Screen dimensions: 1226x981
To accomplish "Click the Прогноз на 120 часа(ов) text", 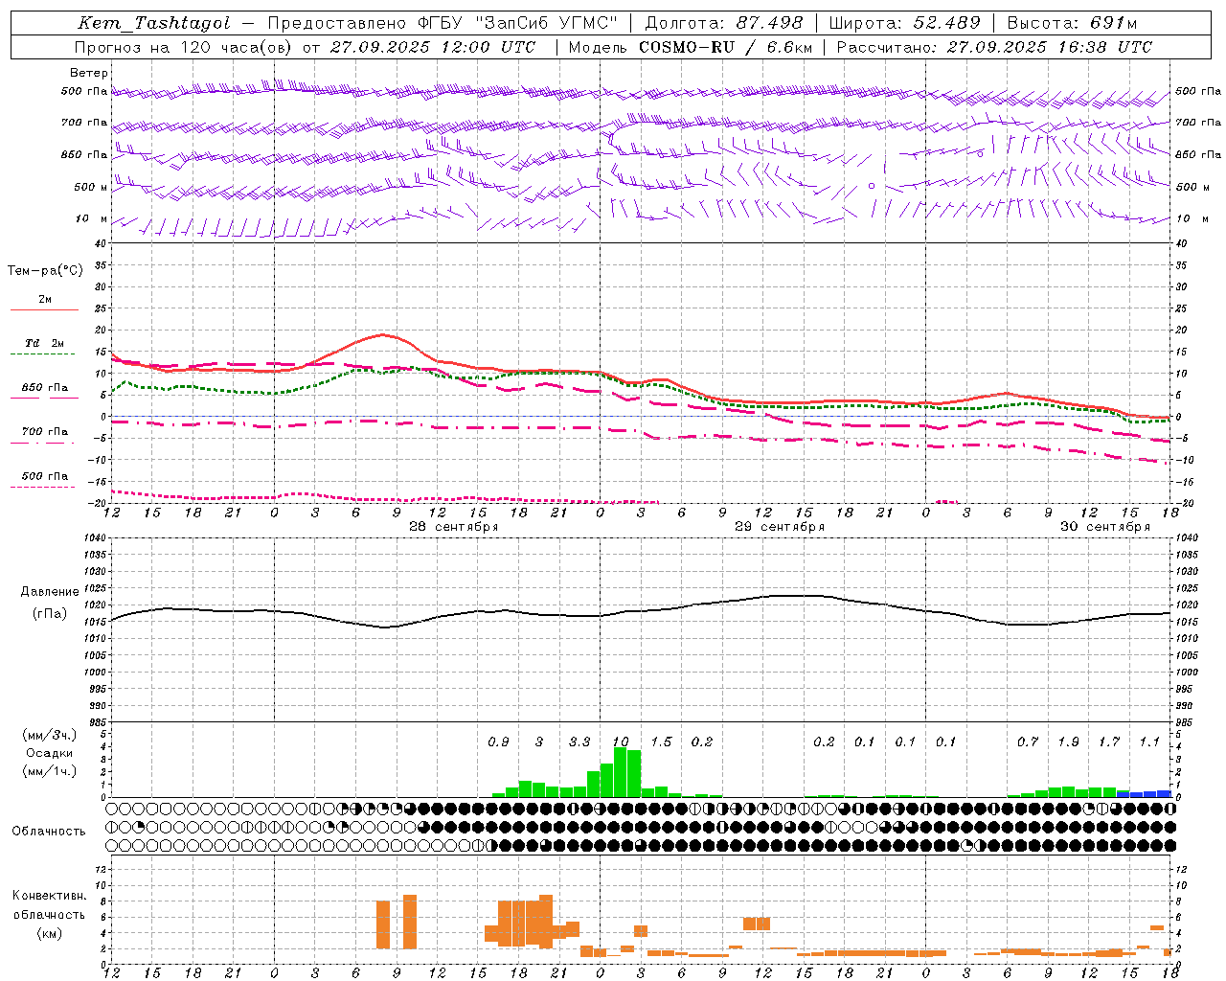I will pos(185,46).
